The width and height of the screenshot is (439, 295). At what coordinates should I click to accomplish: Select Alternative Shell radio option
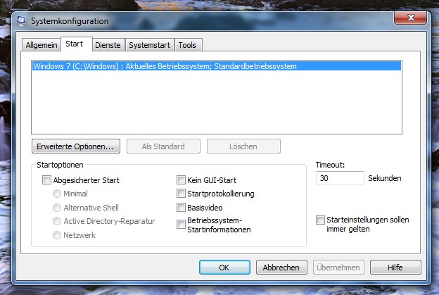tap(57, 208)
